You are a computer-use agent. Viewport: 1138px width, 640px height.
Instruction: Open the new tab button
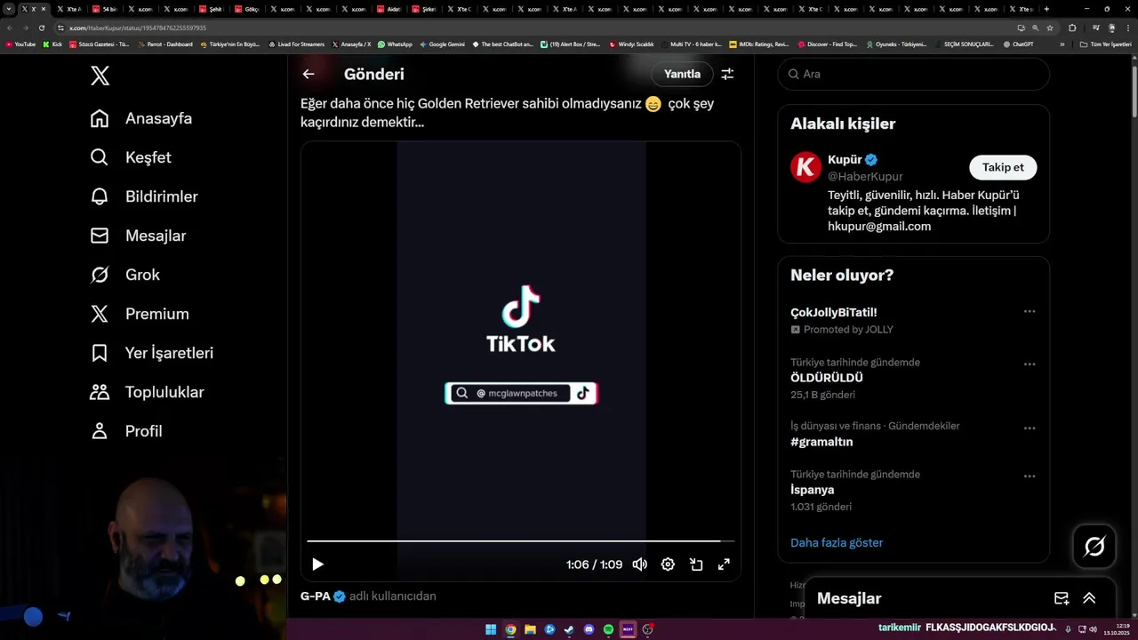point(1046,9)
